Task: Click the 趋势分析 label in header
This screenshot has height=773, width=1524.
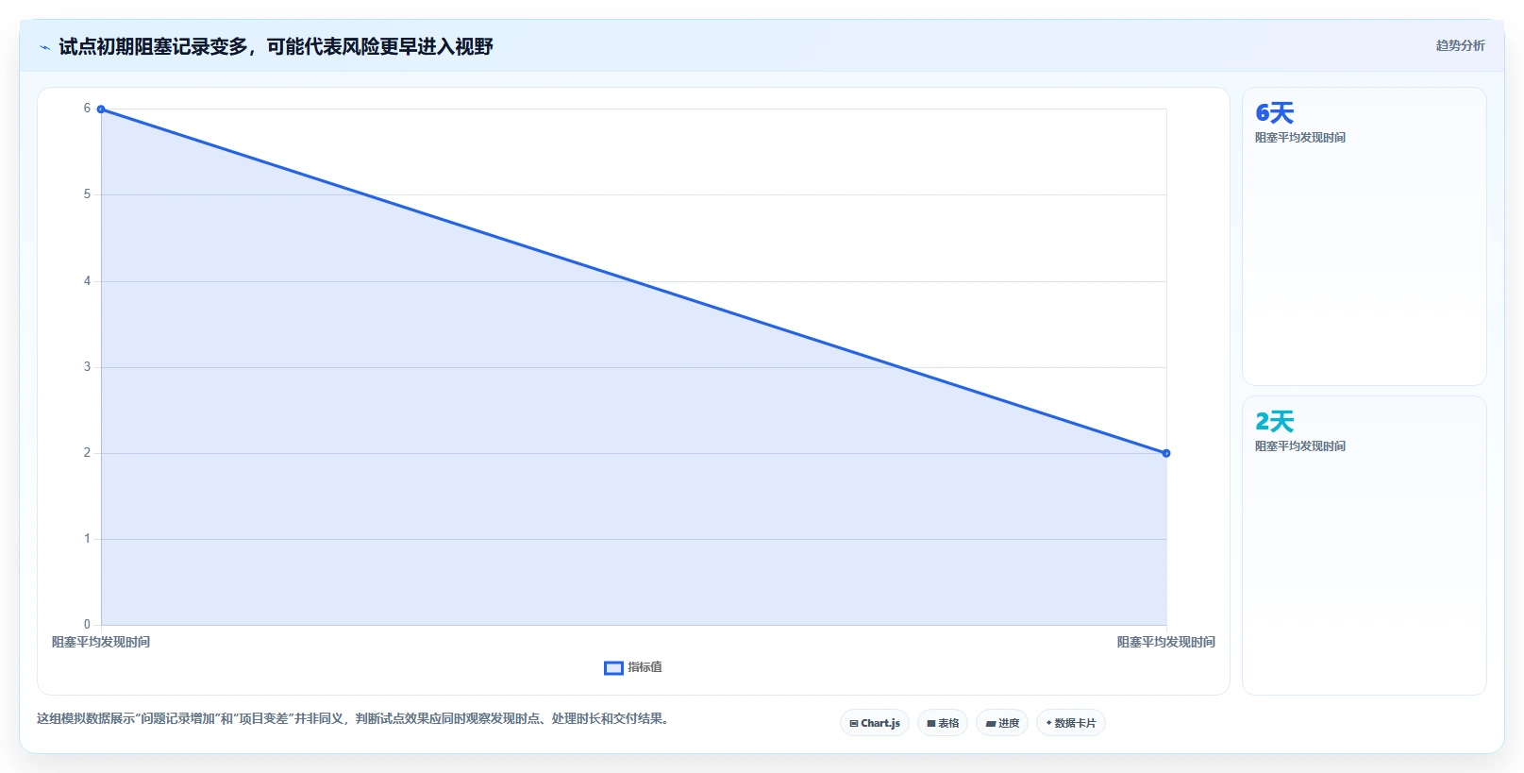Action: (1460, 45)
